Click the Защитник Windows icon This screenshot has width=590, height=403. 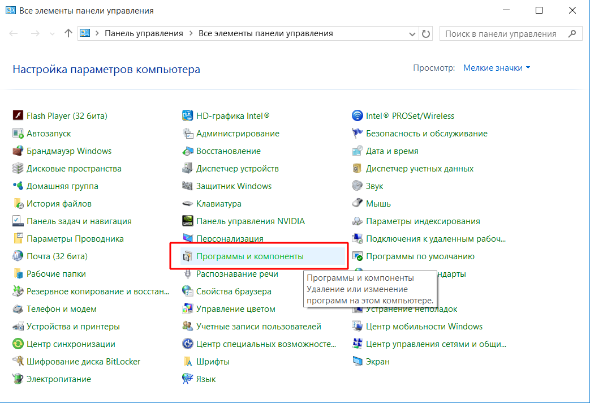[x=187, y=186]
